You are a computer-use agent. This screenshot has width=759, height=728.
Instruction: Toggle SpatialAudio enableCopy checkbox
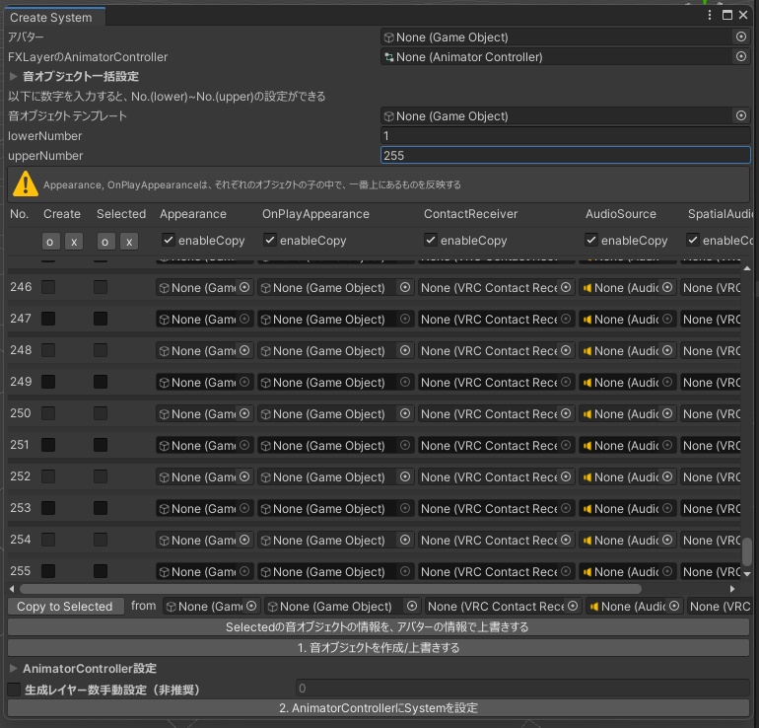(x=693, y=240)
